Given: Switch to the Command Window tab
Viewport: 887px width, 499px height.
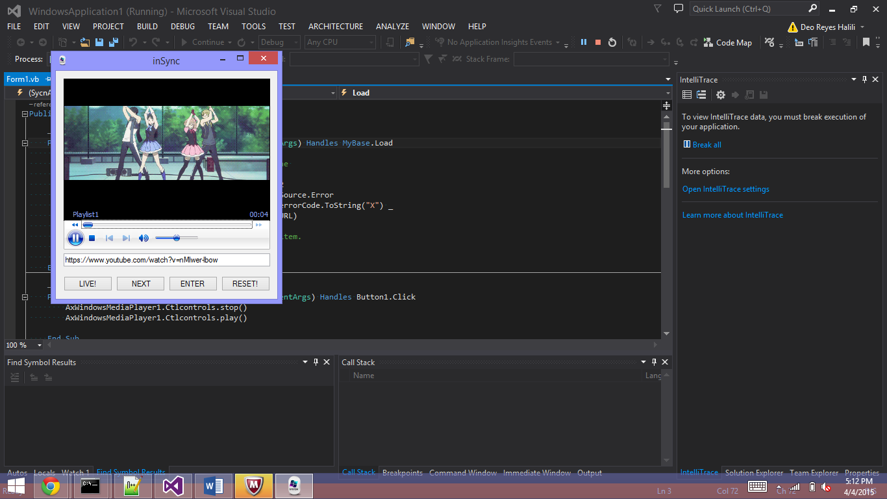Looking at the screenshot, I should [463, 473].
